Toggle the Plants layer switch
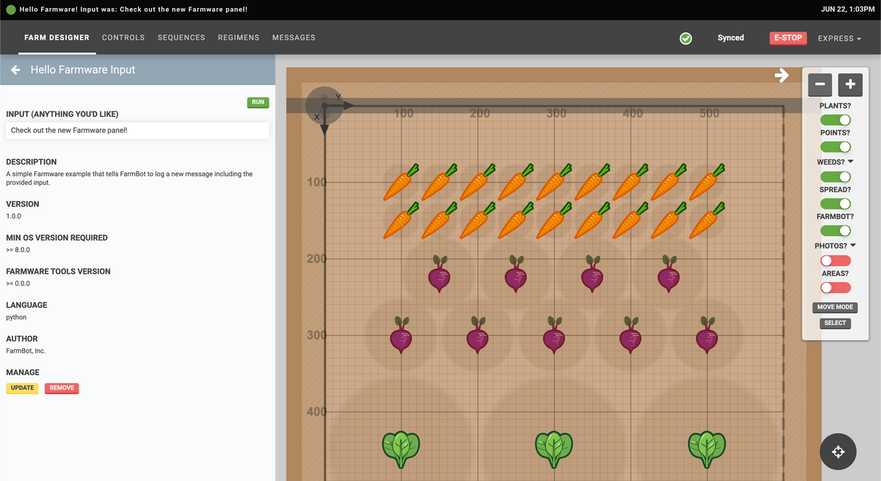This screenshot has width=881, height=481. (835, 120)
